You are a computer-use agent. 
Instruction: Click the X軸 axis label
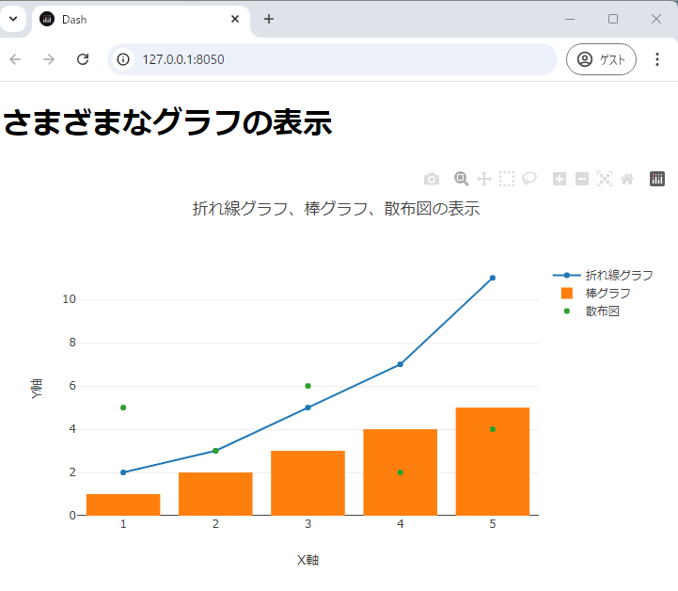point(307,560)
